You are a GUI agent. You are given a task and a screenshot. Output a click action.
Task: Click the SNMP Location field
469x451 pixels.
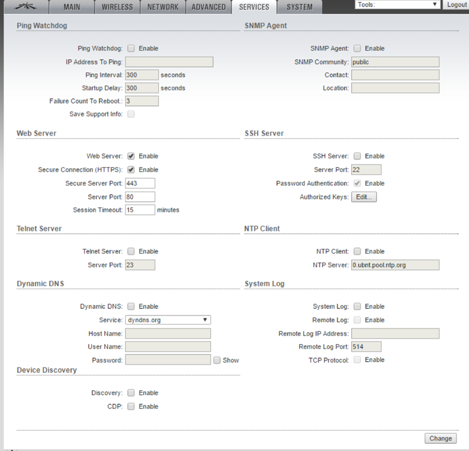point(395,88)
